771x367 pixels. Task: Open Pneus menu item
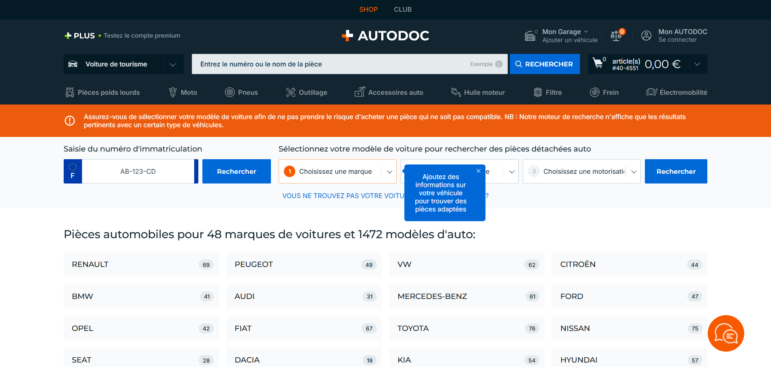241,92
